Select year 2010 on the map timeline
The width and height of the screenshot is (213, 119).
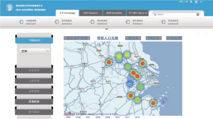pyautogui.click(x=118, y=117)
